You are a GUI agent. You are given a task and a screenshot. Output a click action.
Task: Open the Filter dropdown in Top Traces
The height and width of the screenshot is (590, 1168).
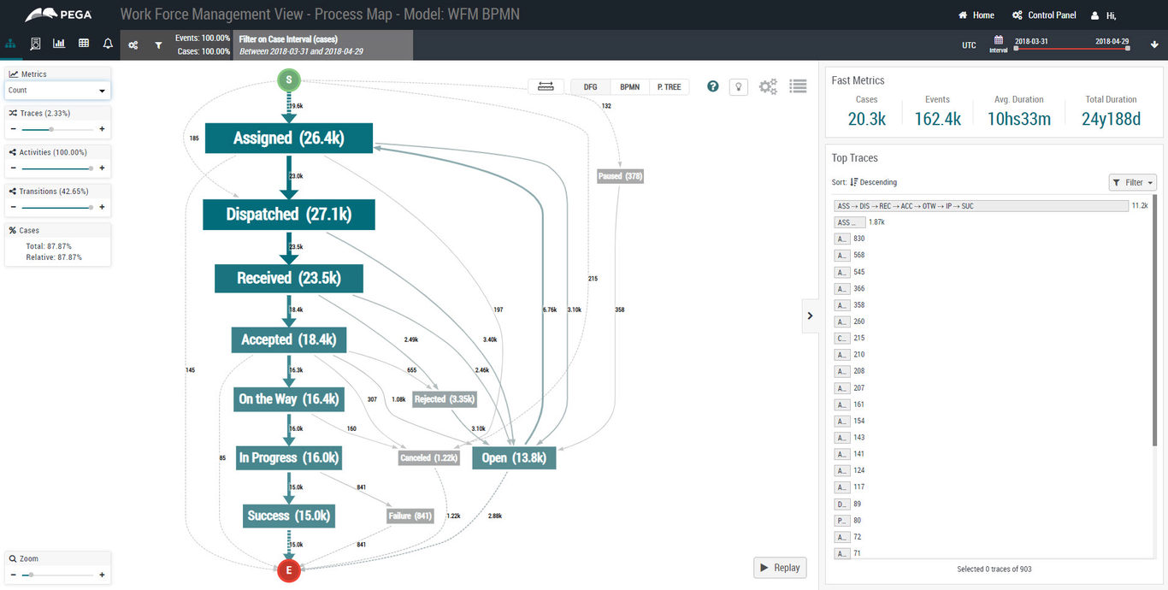click(1132, 181)
